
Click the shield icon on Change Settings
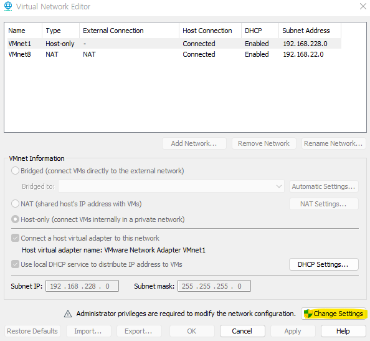pos(308,314)
